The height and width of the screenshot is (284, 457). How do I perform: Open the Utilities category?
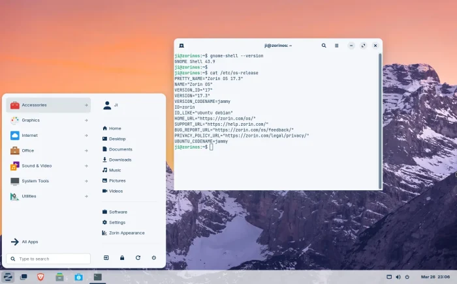point(48,196)
